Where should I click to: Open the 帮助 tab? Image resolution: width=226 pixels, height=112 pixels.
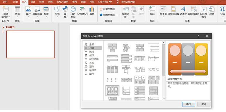point(92,2)
